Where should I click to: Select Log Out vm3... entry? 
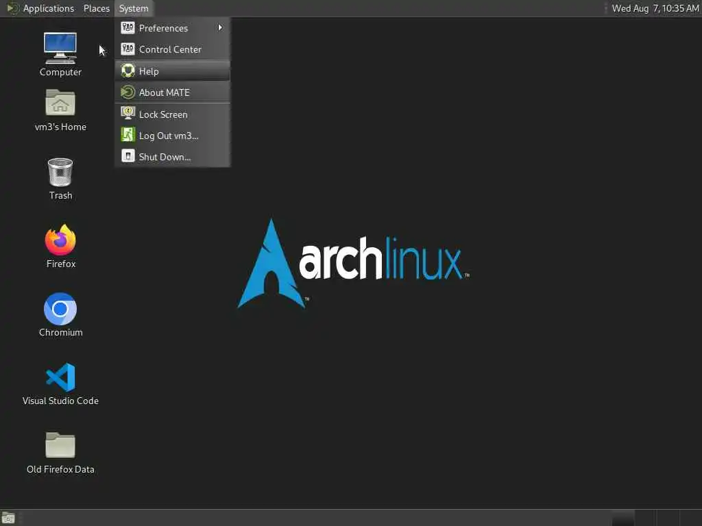pos(172,136)
